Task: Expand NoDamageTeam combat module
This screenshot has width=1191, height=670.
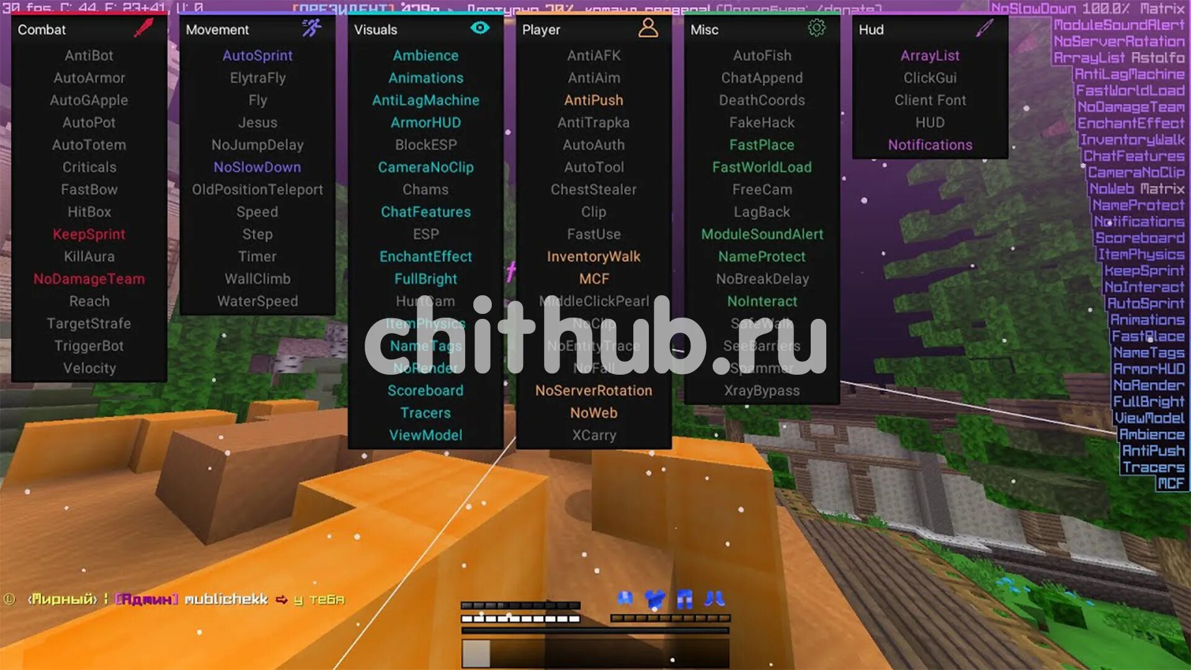Action: pos(88,279)
